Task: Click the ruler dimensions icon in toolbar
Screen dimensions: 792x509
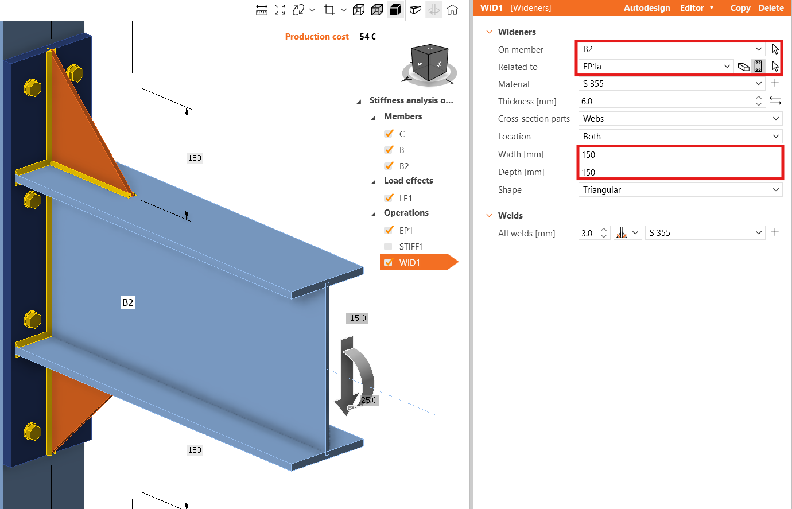Action: (x=262, y=10)
